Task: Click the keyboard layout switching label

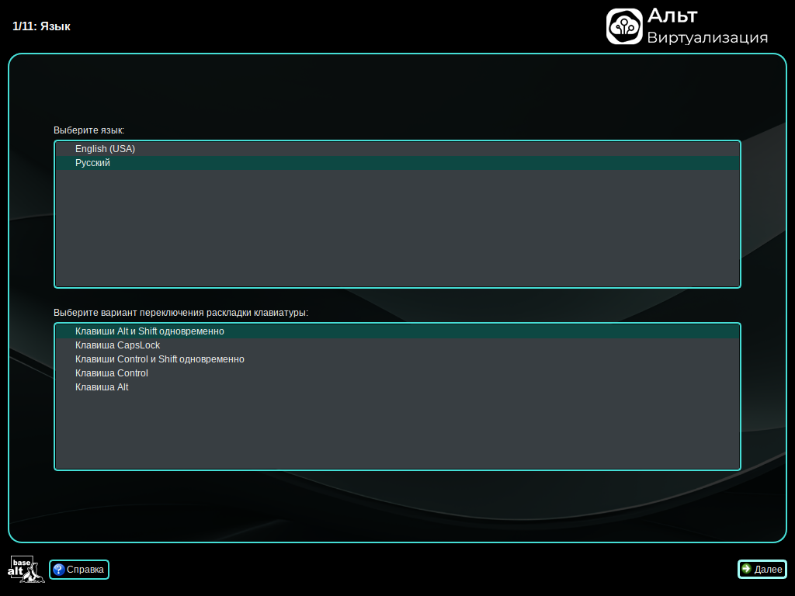Action: [x=180, y=313]
